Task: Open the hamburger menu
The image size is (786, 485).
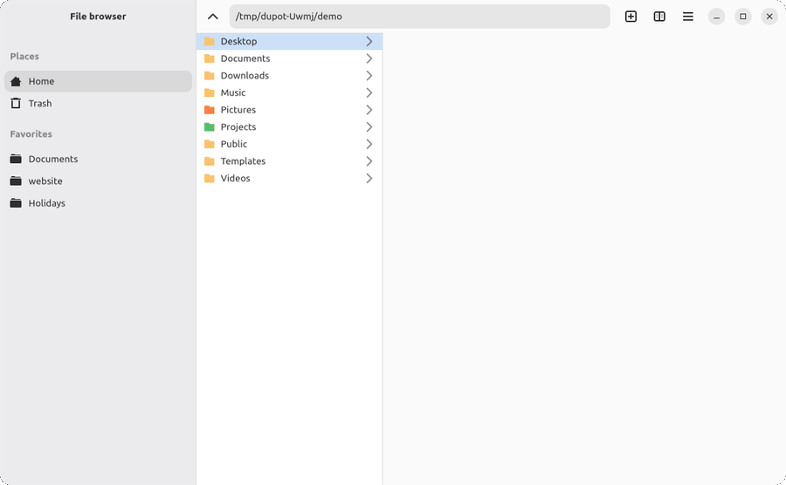Action: pos(688,17)
